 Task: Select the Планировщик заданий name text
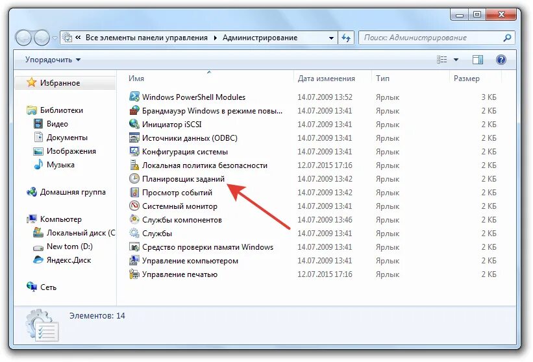click(x=183, y=178)
